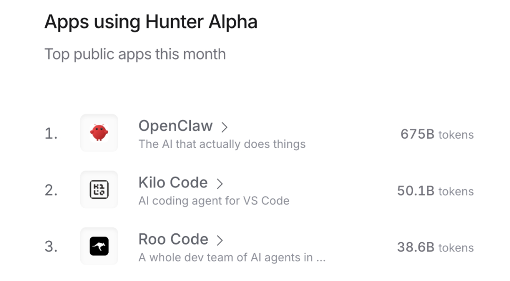Open the chevron next to Roo Code
This screenshot has width=510, height=281.
[220, 240]
